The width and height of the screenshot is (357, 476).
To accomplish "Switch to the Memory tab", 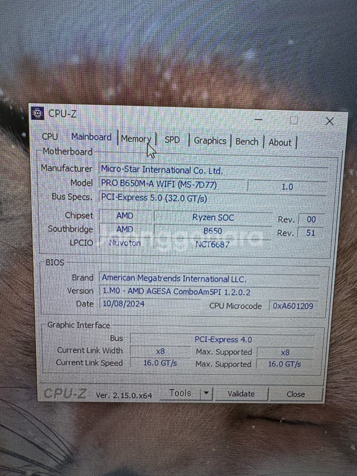I will point(136,139).
